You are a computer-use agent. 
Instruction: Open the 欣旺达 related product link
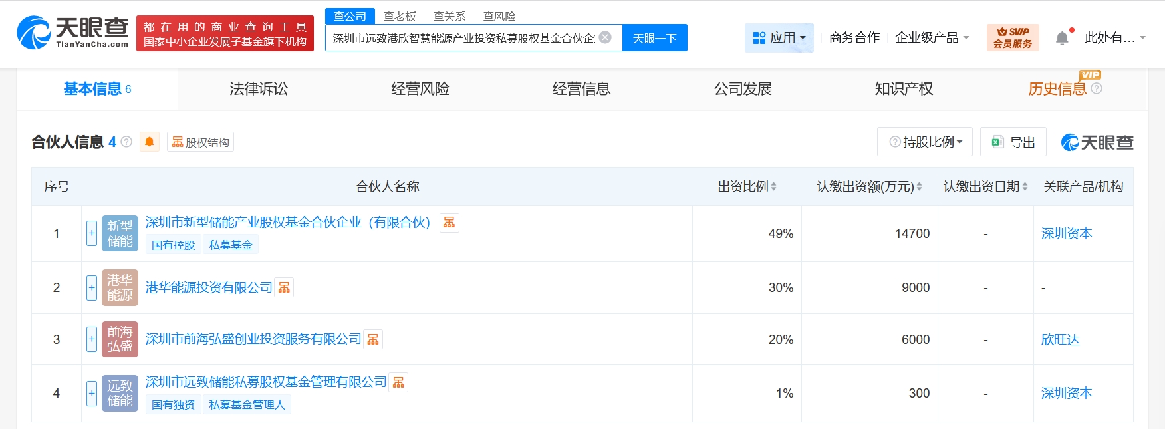pos(1060,339)
